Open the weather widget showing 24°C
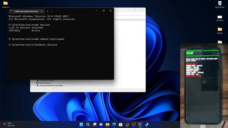Viewport: 228px width, 128px height. (9, 124)
